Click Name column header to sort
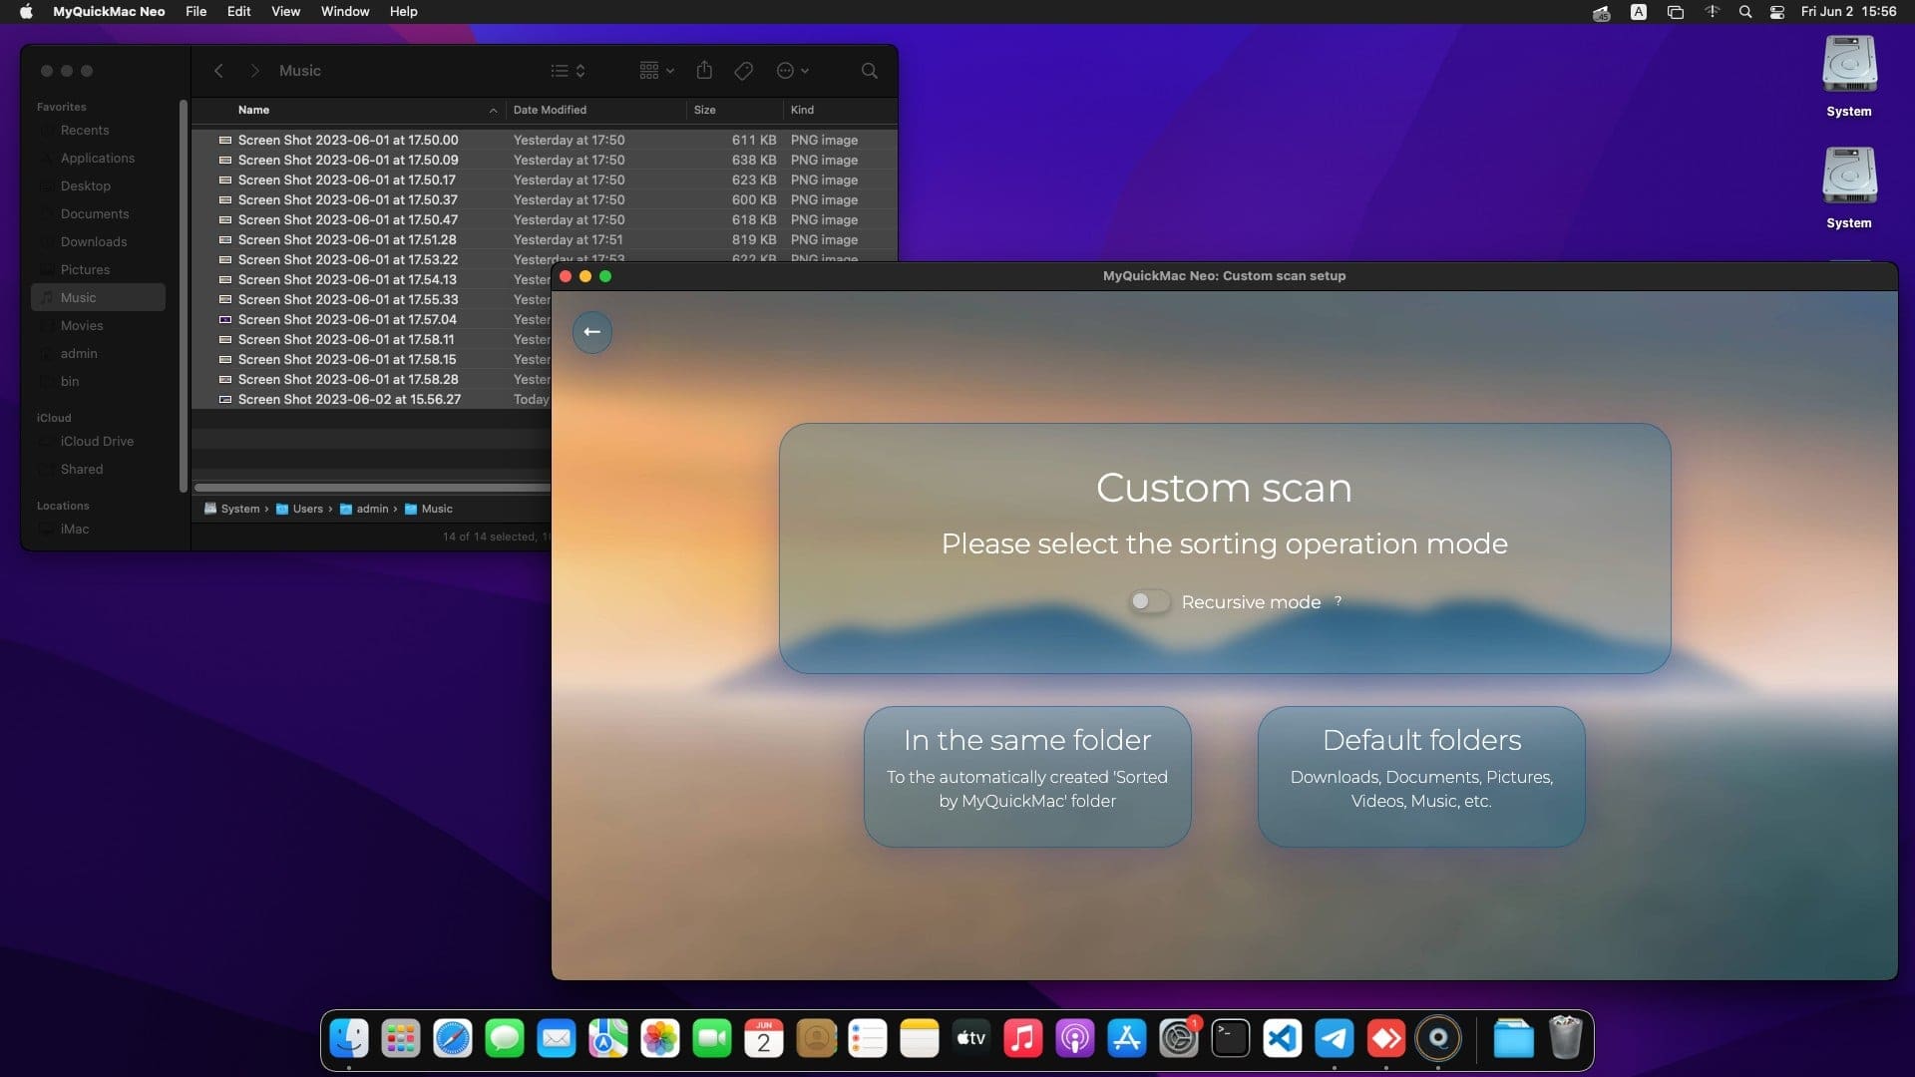The image size is (1915, 1077). (x=252, y=109)
